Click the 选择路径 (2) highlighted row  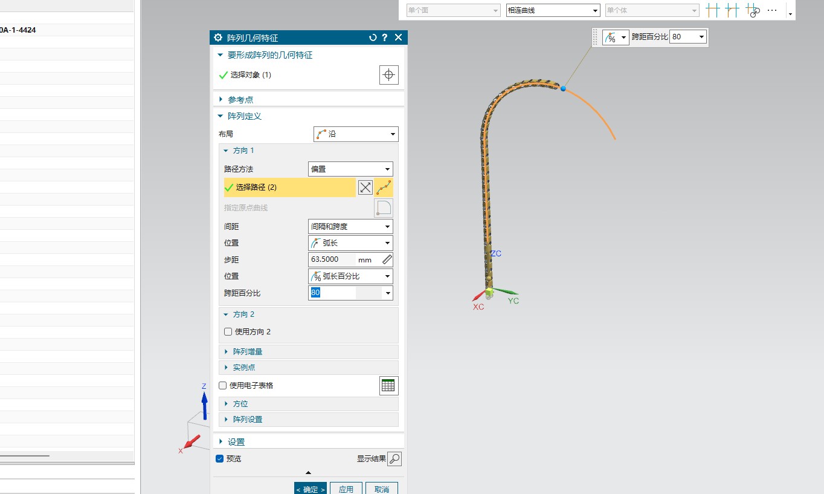click(x=290, y=187)
